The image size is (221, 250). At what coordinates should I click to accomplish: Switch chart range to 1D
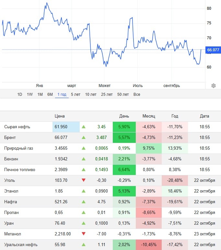pyautogui.click(x=20, y=94)
